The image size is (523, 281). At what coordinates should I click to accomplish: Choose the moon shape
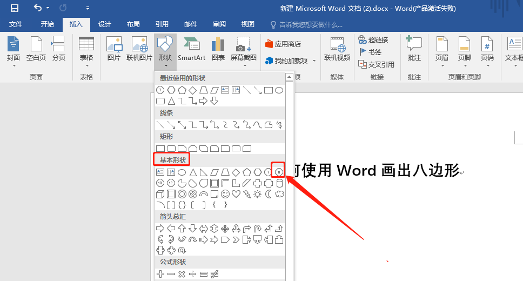269,194
